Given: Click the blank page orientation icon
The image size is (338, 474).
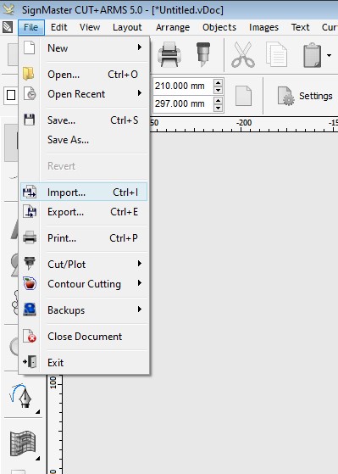Looking at the screenshot, I should tap(243, 96).
